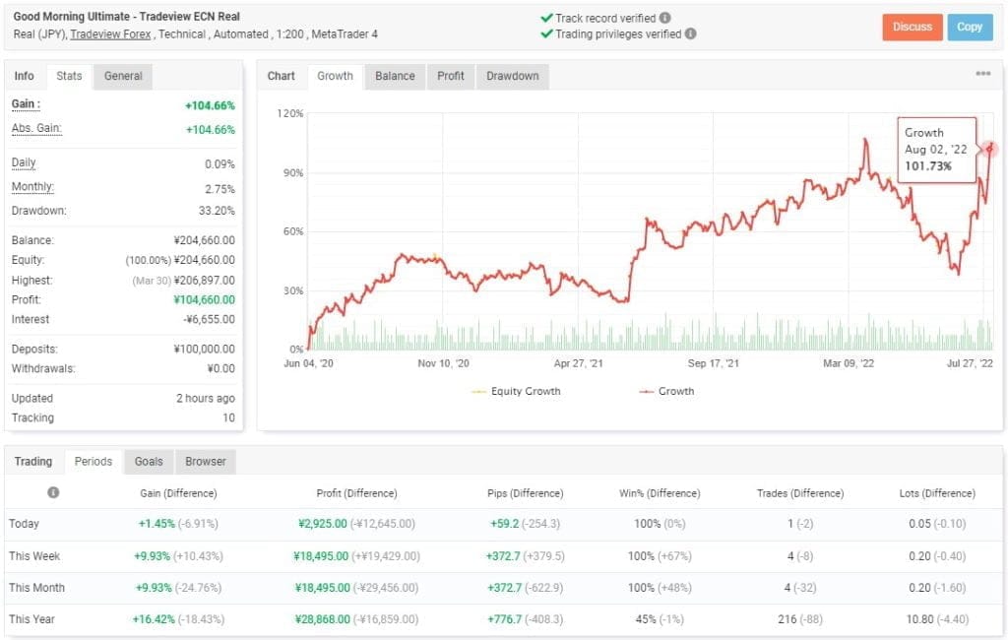Switch to the Browser tab

click(206, 461)
